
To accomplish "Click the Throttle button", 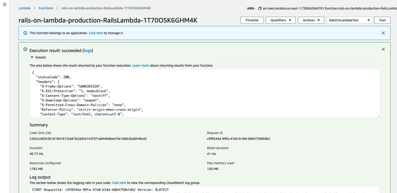I will (x=252, y=20).
